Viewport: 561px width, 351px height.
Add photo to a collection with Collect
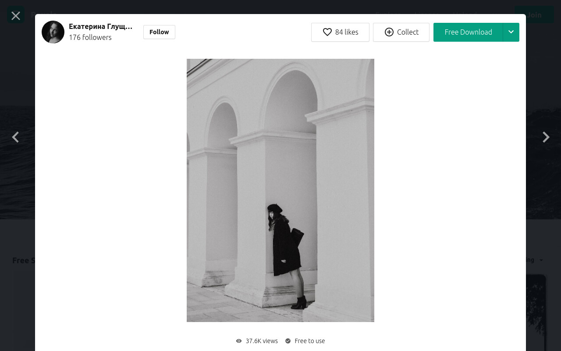pos(401,32)
